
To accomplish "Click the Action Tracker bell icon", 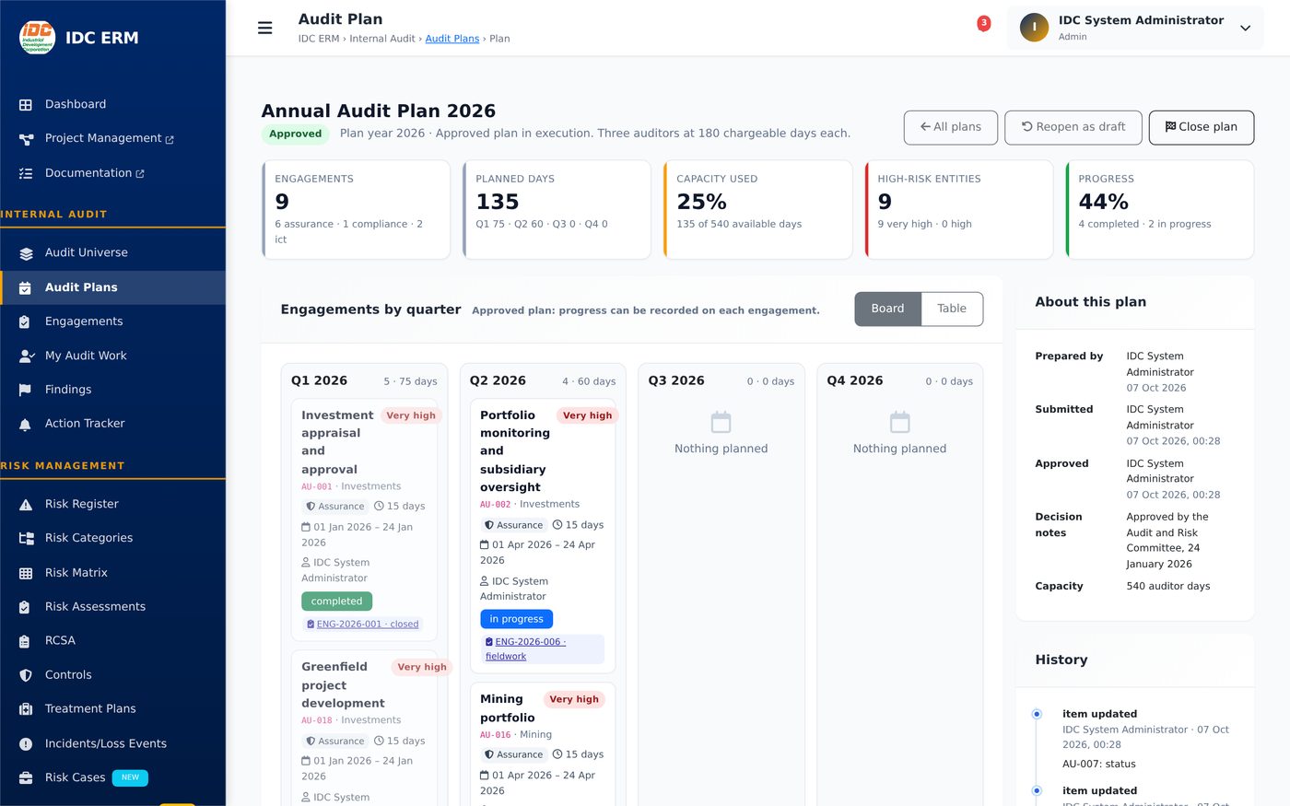I will coord(26,424).
